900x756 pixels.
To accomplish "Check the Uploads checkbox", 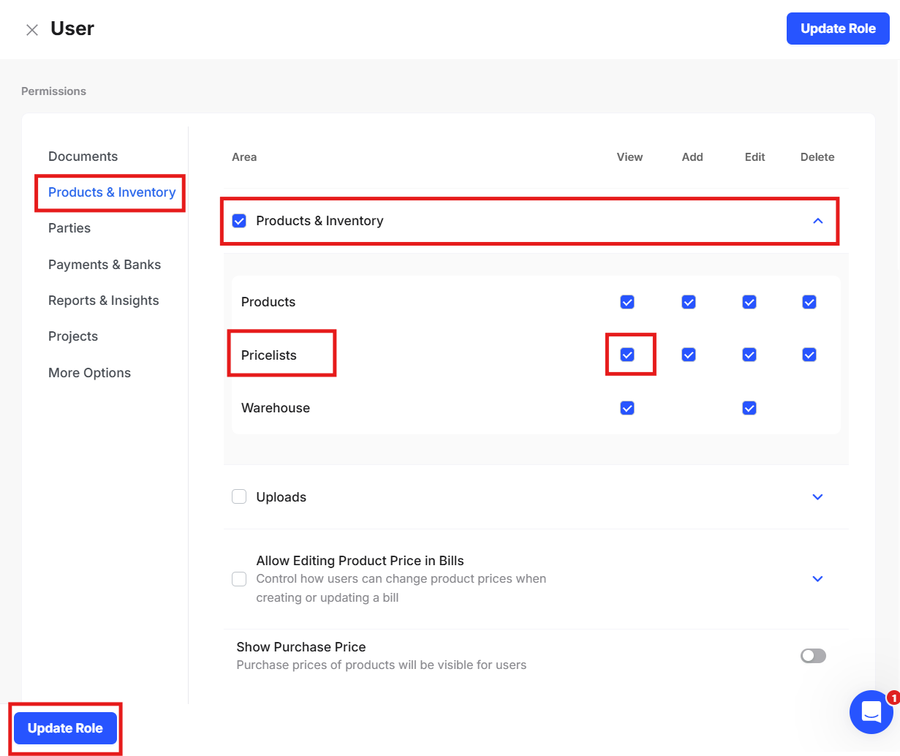I will [x=239, y=497].
